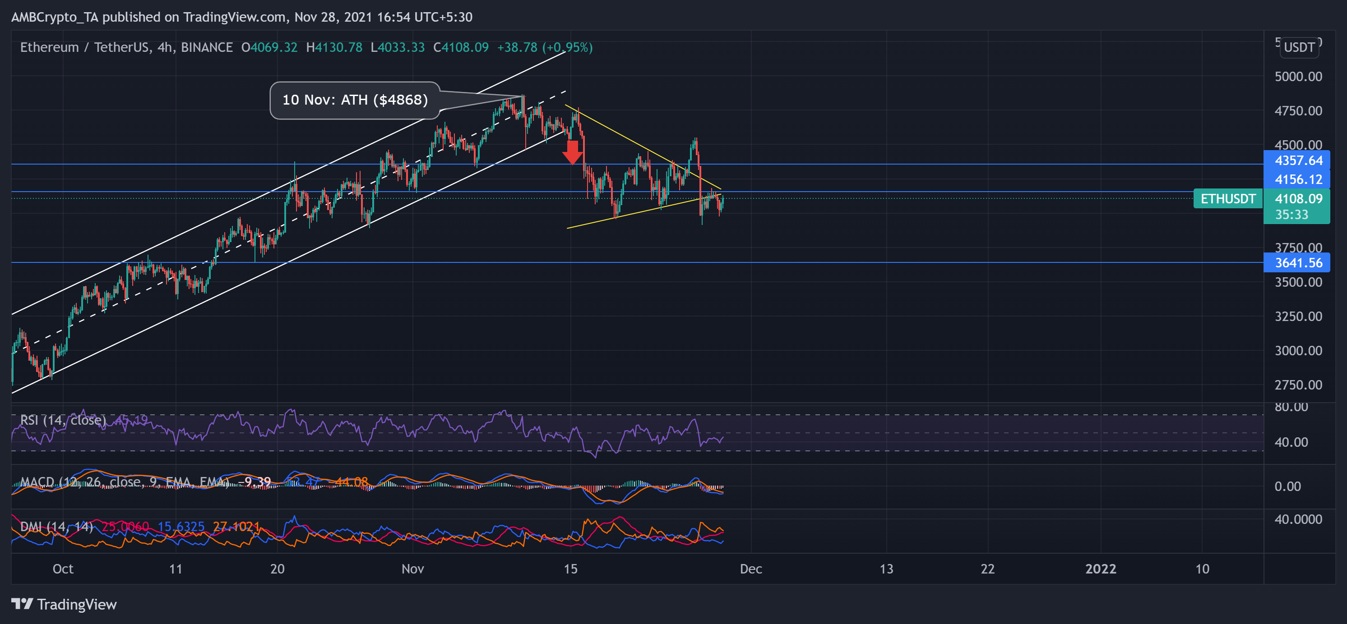Toggle the USDT currency unit on price axis
The image size is (1347, 624).
(x=1299, y=47)
